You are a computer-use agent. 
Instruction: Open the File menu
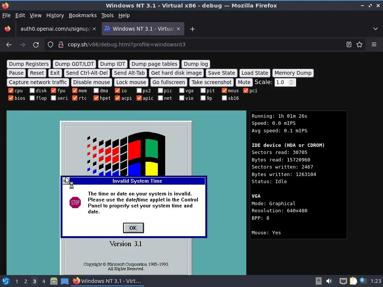[6, 15]
